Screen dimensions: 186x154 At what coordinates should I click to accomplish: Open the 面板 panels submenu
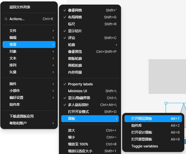pos(90,119)
